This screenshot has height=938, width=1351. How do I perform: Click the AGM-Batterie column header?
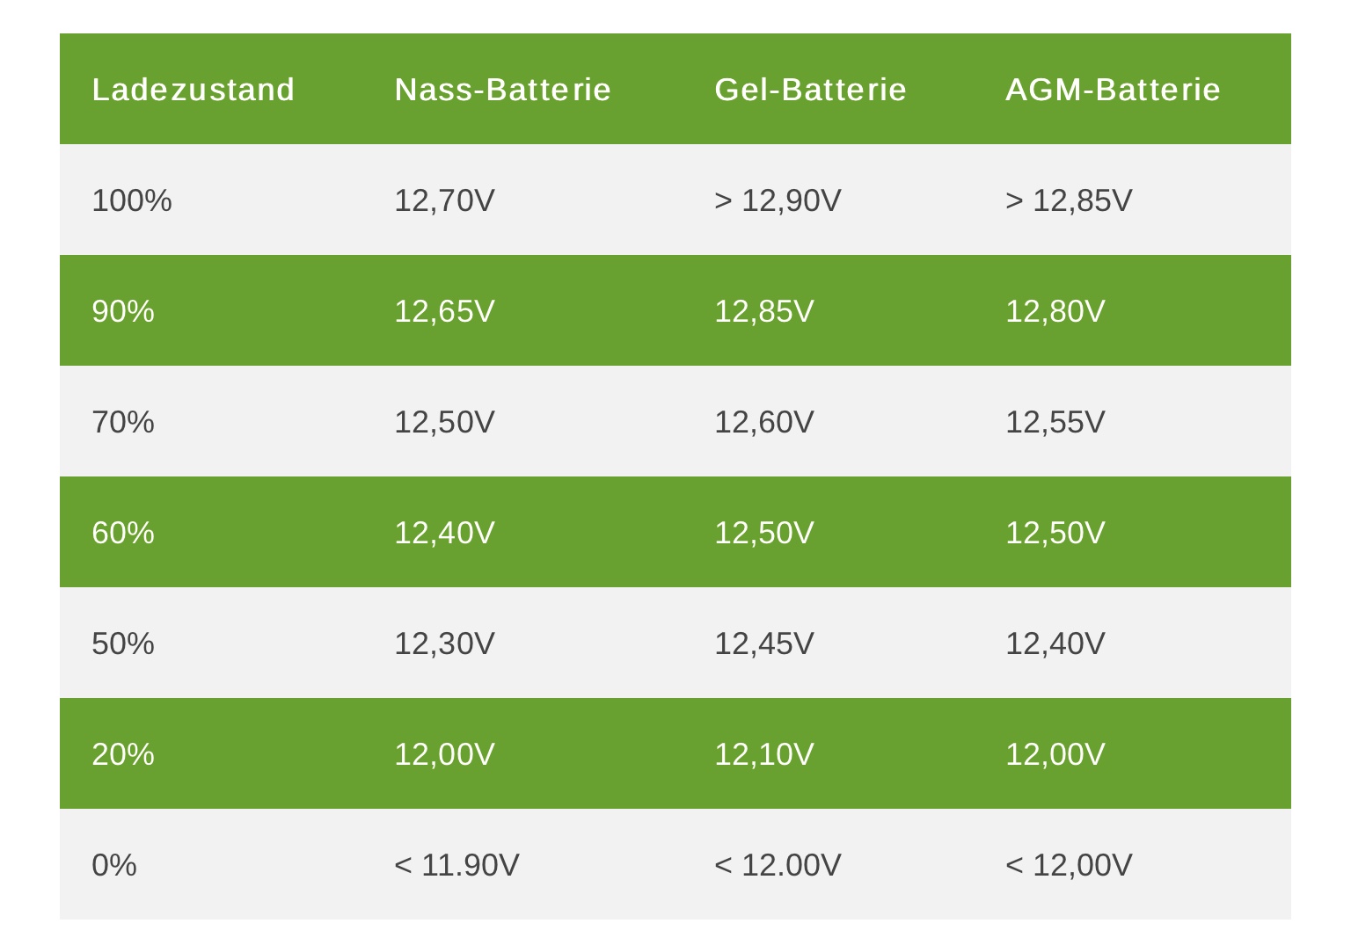(1113, 90)
